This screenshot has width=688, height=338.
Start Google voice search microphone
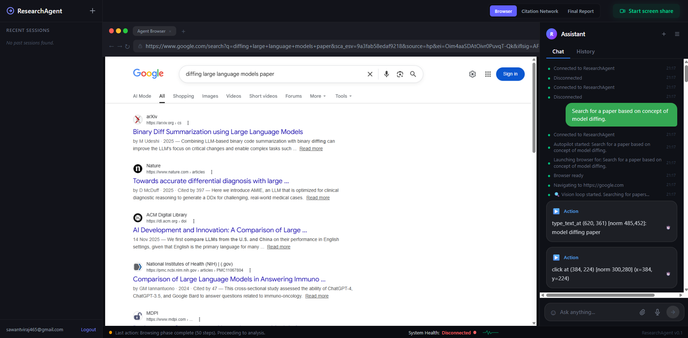click(387, 74)
